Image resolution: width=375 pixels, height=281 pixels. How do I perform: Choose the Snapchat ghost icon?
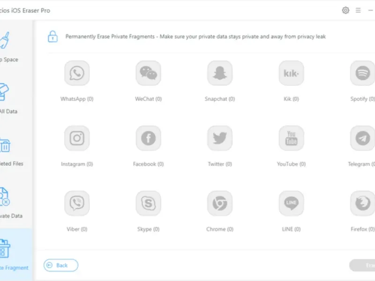[x=220, y=73]
